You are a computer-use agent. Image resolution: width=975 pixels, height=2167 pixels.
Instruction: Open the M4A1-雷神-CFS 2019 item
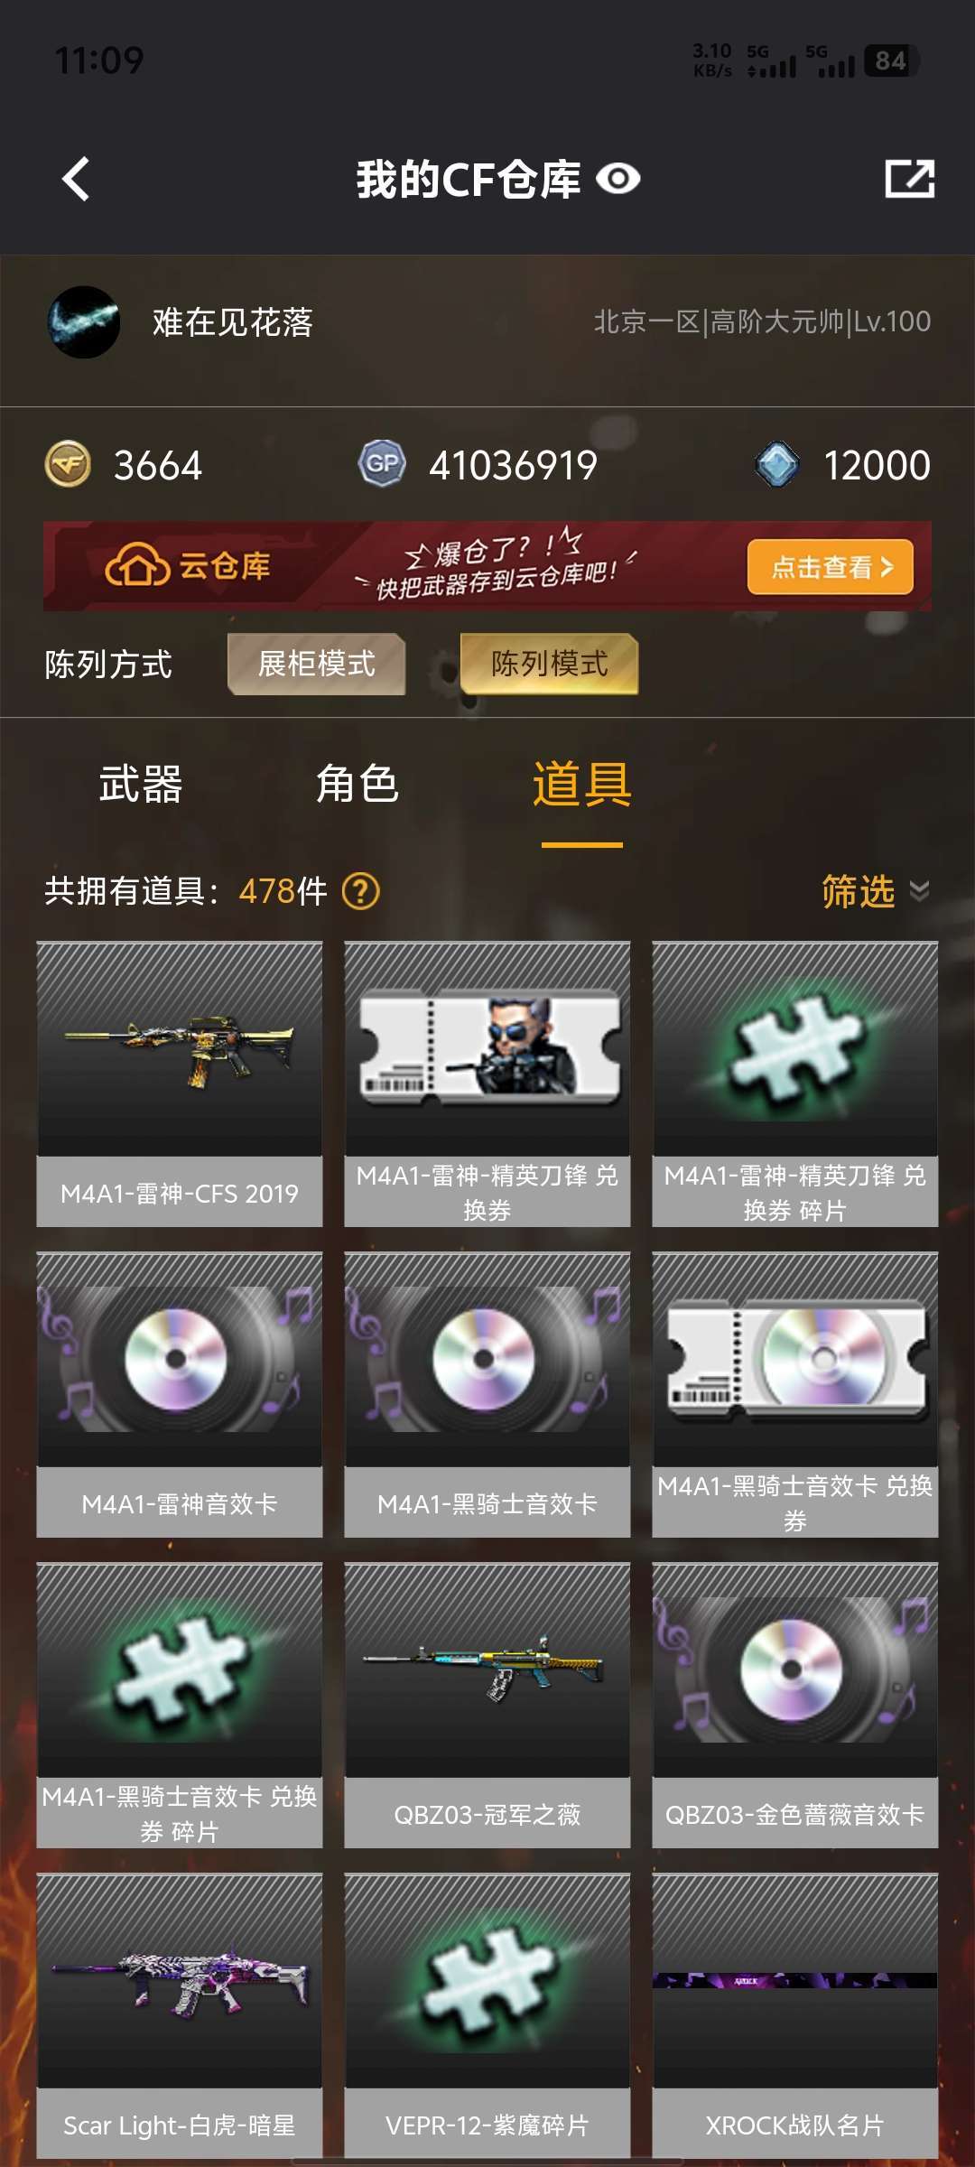(180, 1083)
